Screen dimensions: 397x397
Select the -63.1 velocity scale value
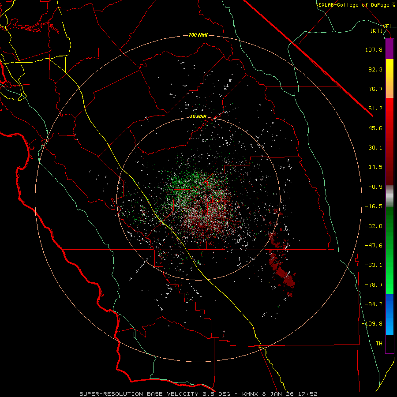tap(374, 265)
